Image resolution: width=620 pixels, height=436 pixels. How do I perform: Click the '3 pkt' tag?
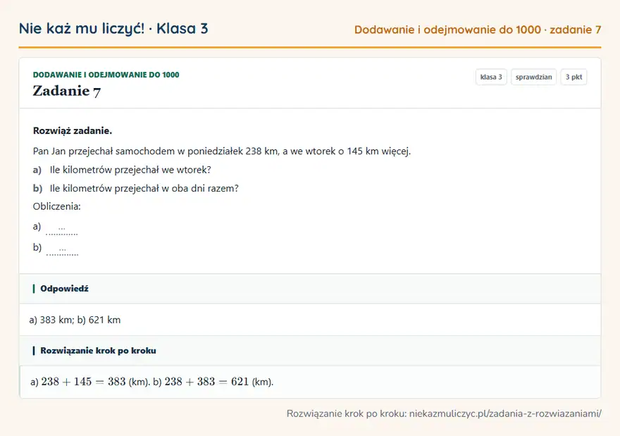pyautogui.click(x=573, y=77)
